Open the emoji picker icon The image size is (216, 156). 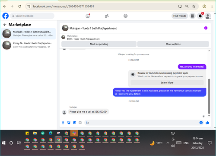pyautogui.click(x=201, y=123)
